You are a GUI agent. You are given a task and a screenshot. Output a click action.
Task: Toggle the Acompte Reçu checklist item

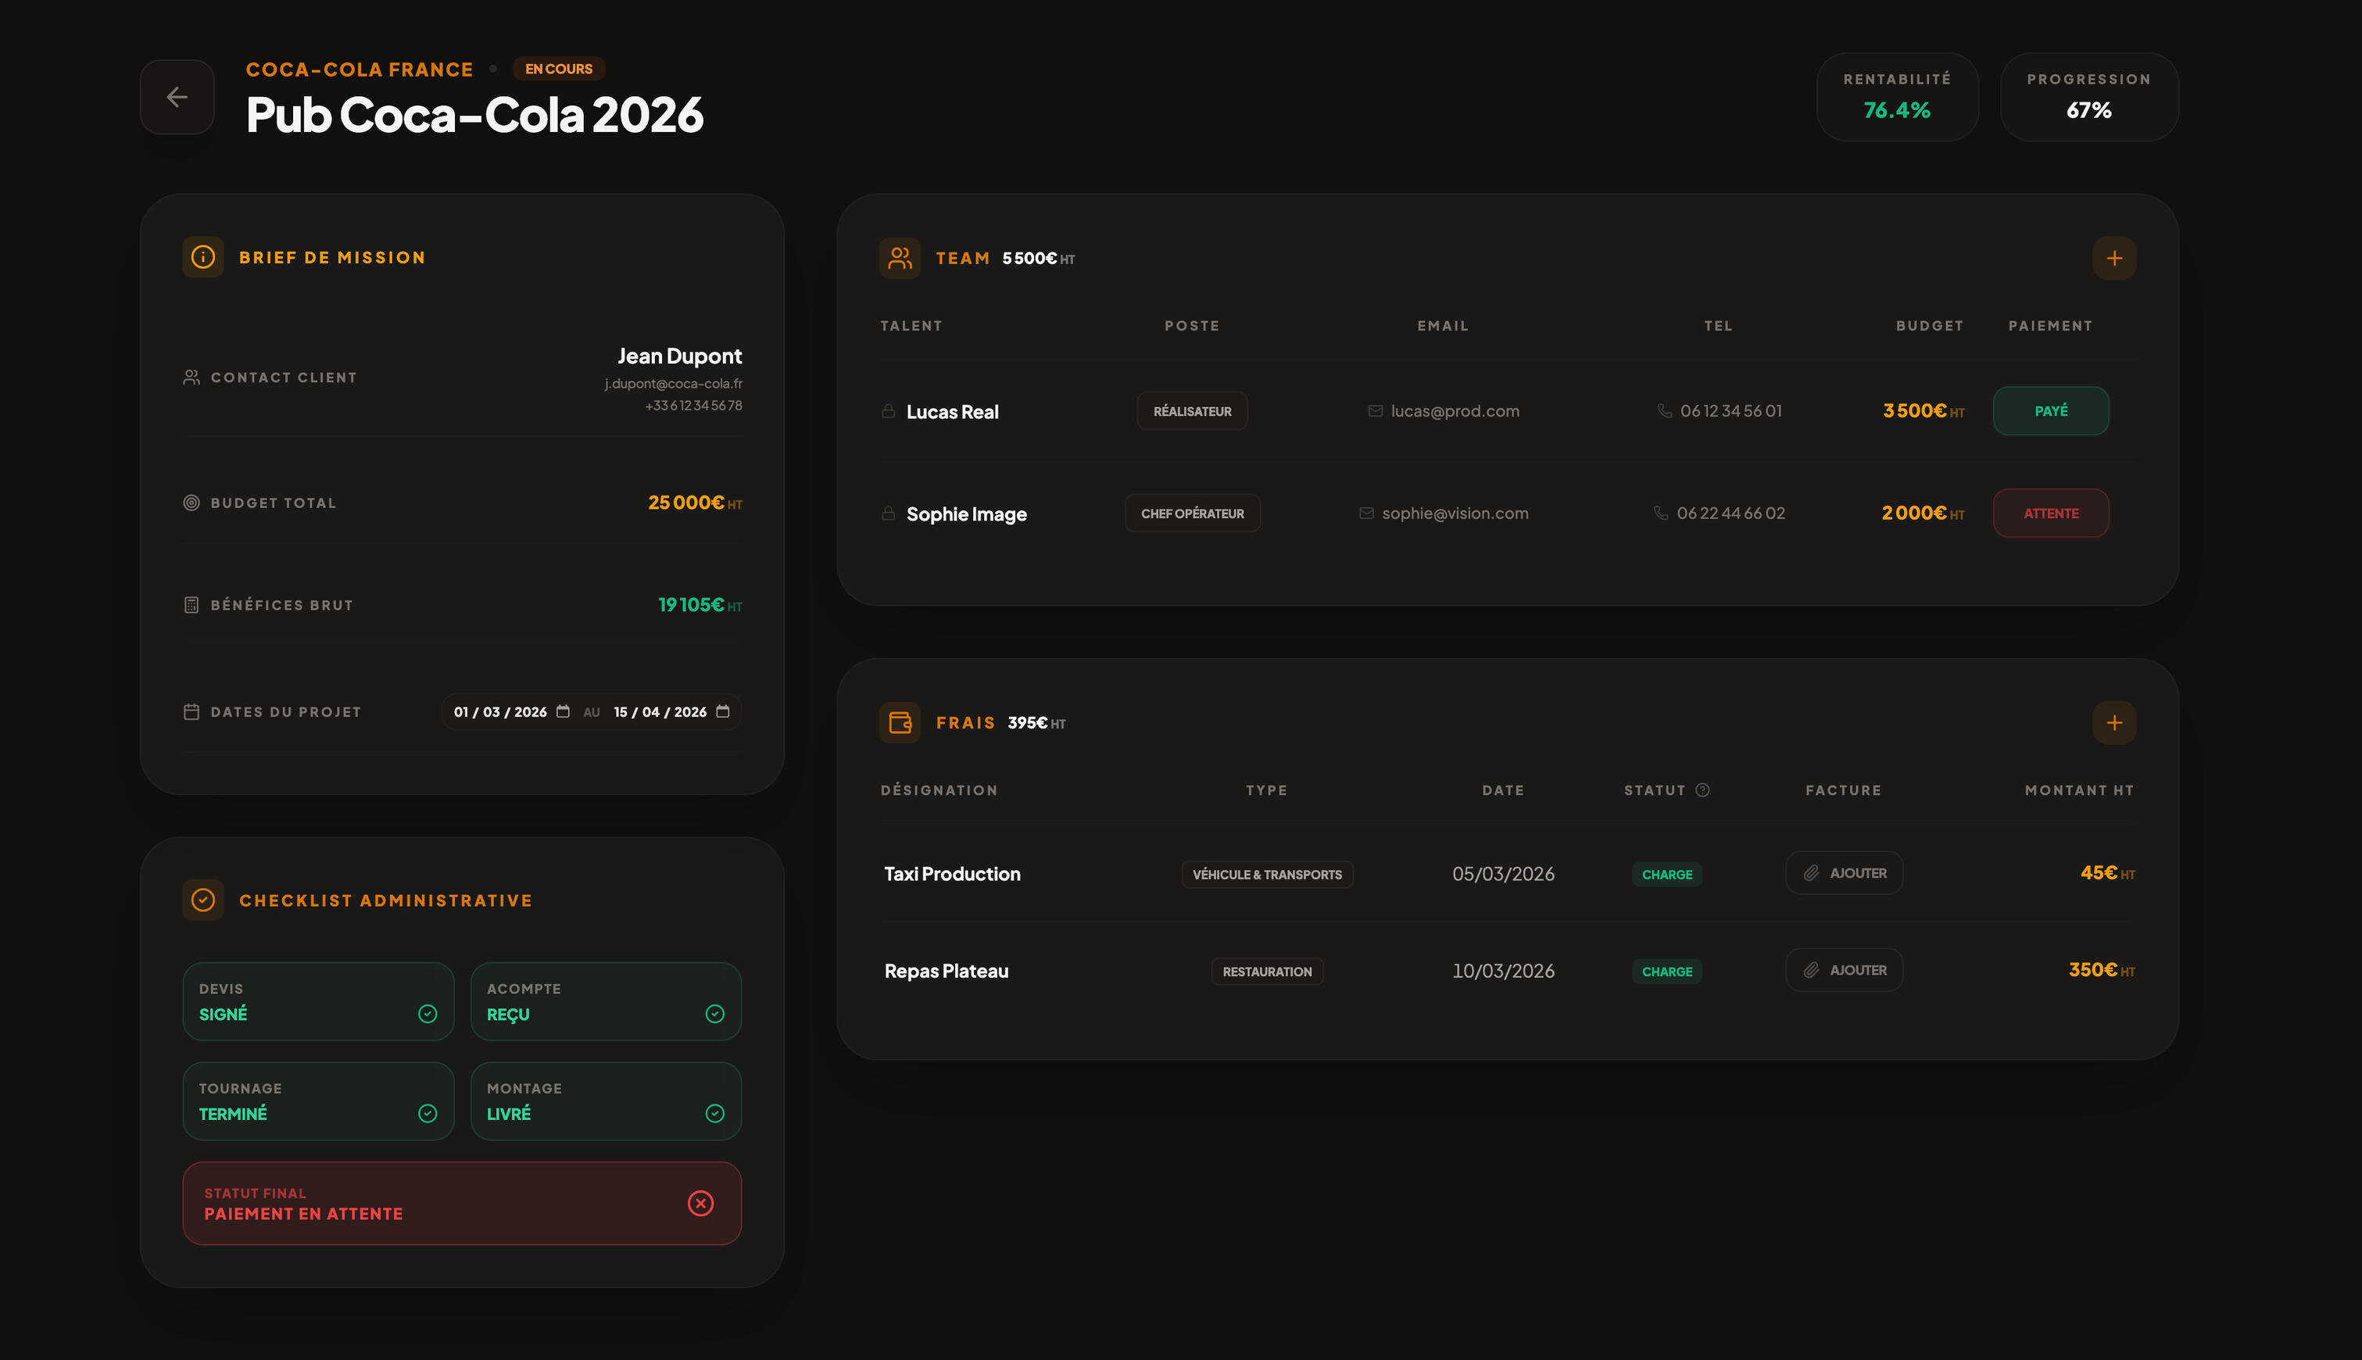click(605, 1001)
